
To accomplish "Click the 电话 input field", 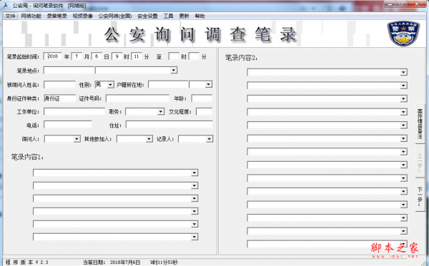I will coord(68,125).
